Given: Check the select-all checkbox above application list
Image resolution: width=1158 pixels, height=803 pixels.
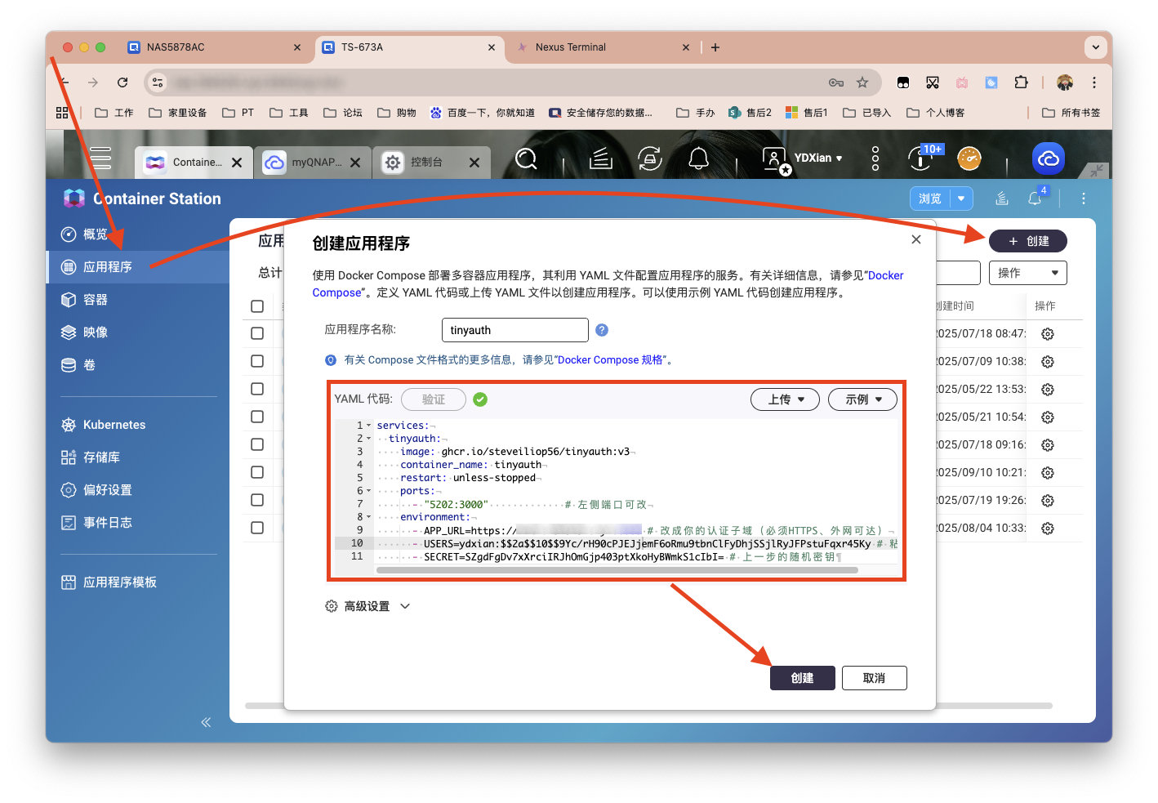Looking at the screenshot, I should tap(257, 306).
